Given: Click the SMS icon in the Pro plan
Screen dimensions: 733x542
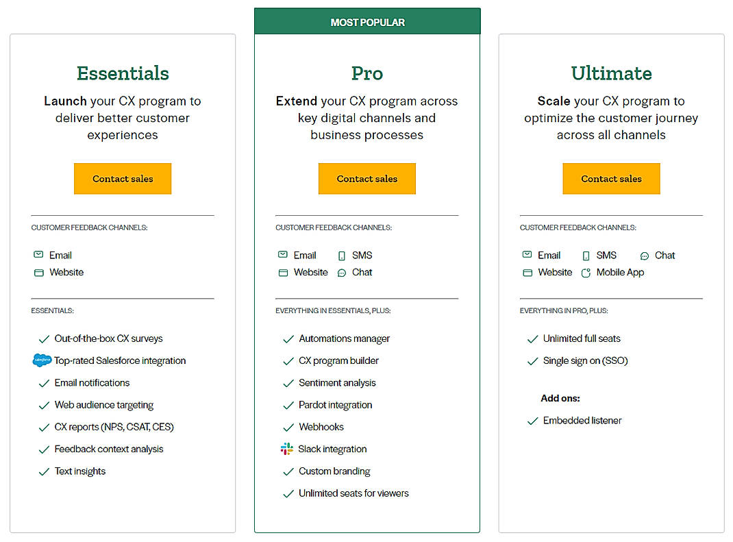Looking at the screenshot, I should click(340, 254).
